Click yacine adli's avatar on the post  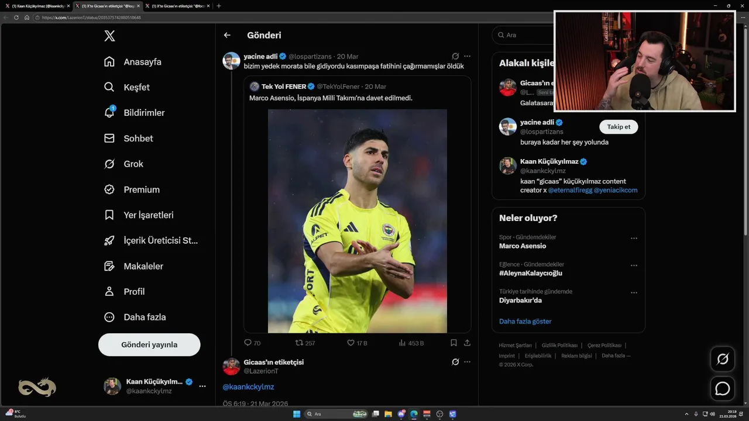pos(231,61)
